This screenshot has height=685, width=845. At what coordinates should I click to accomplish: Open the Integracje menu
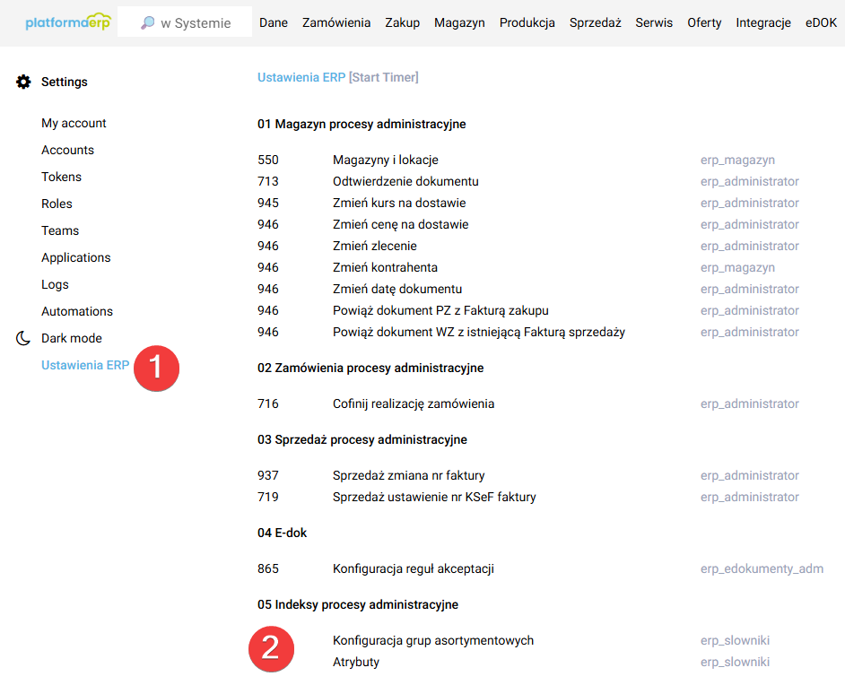tap(763, 22)
